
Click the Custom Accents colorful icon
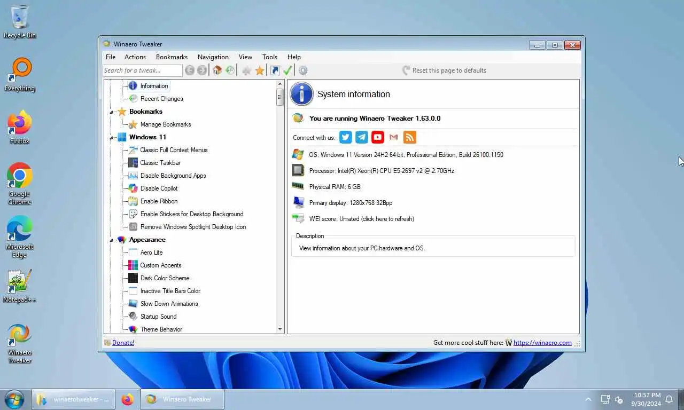point(133,265)
